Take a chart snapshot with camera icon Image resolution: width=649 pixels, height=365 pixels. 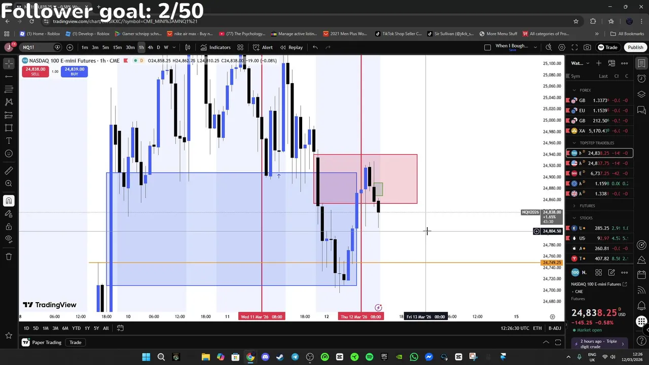point(587,47)
